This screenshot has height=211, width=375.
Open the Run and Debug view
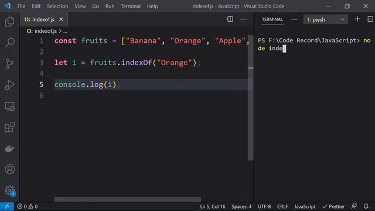(x=9, y=85)
